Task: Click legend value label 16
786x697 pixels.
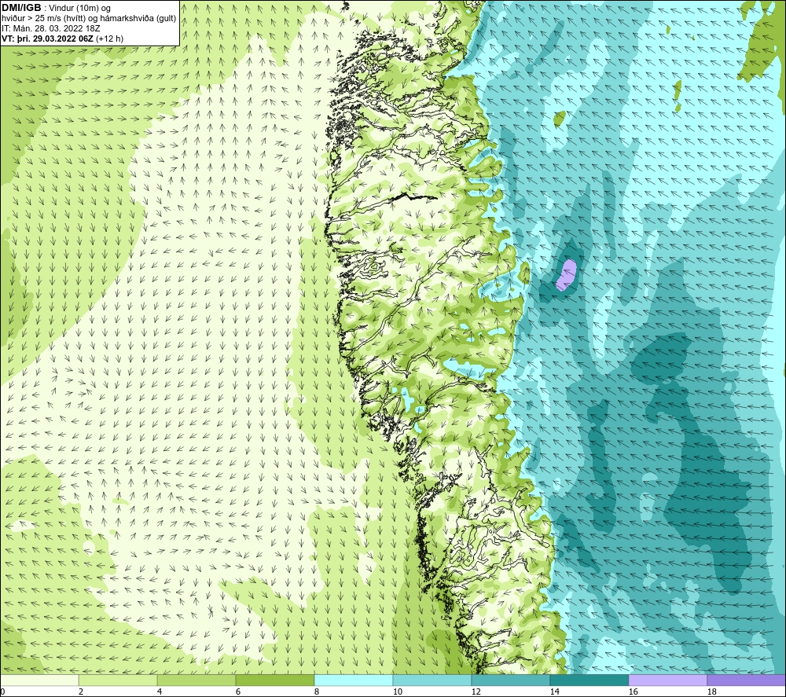Action: pos(633,692)
